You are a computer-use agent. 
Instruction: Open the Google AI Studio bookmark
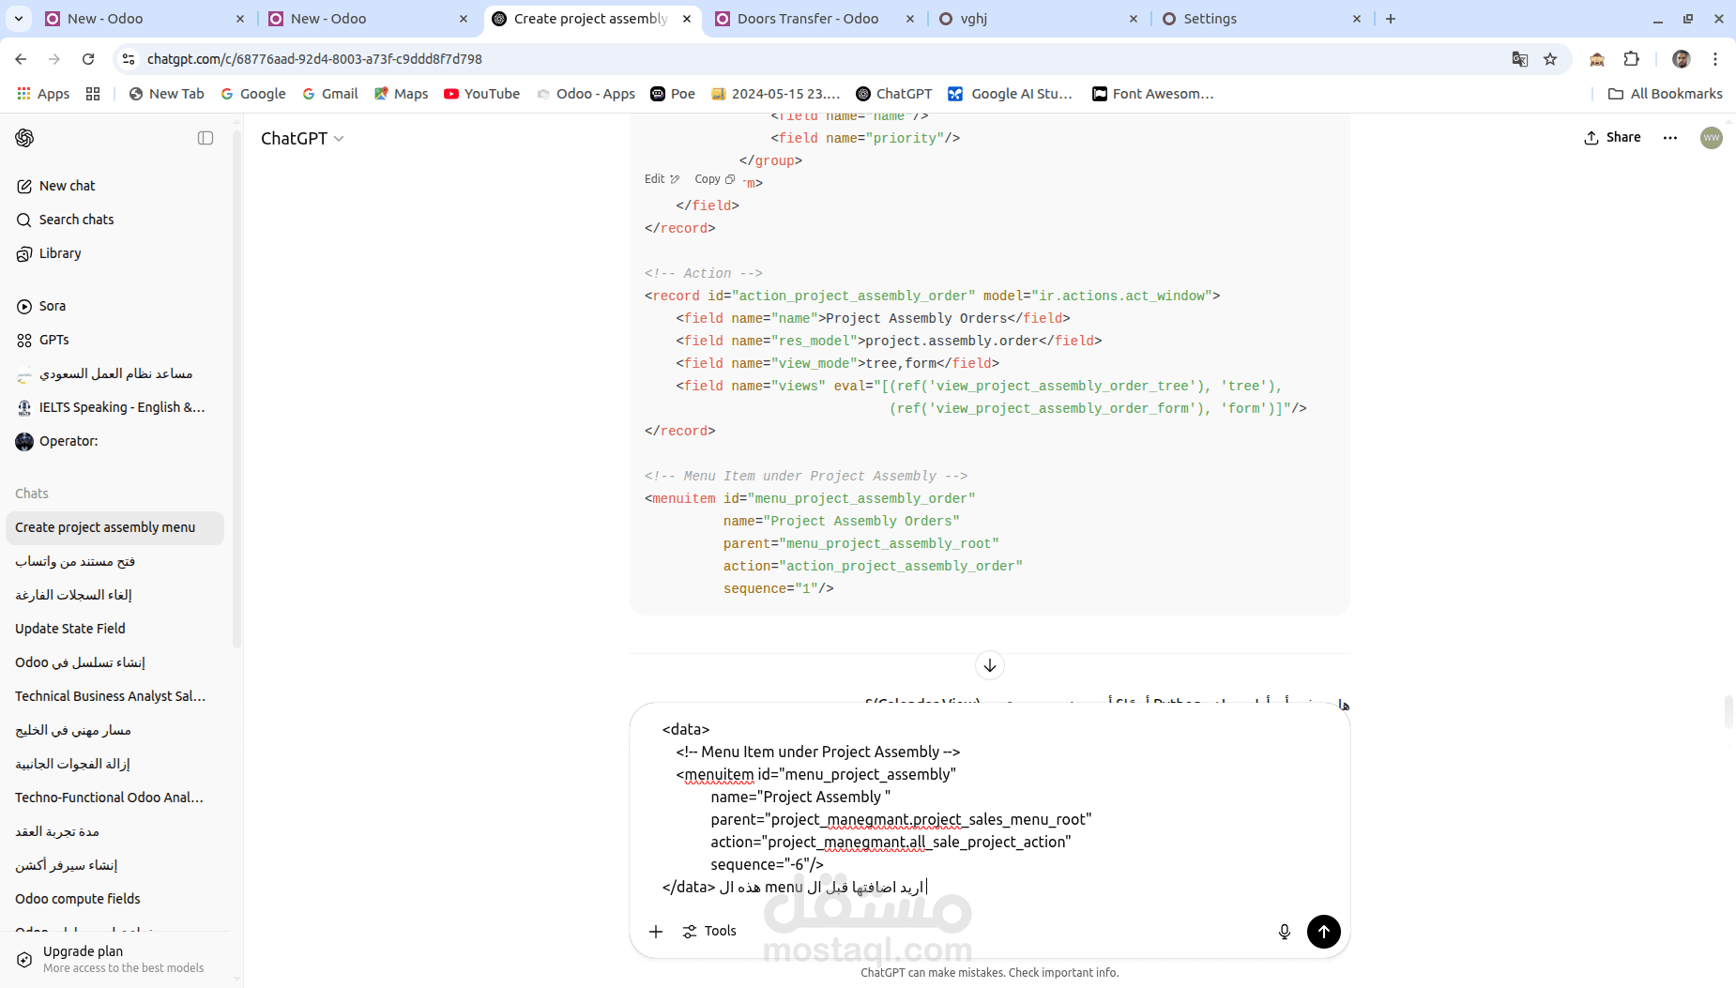point(1010,94)
